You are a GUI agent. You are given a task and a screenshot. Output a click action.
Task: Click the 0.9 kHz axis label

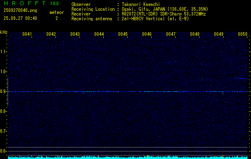[x=3, y=91]
